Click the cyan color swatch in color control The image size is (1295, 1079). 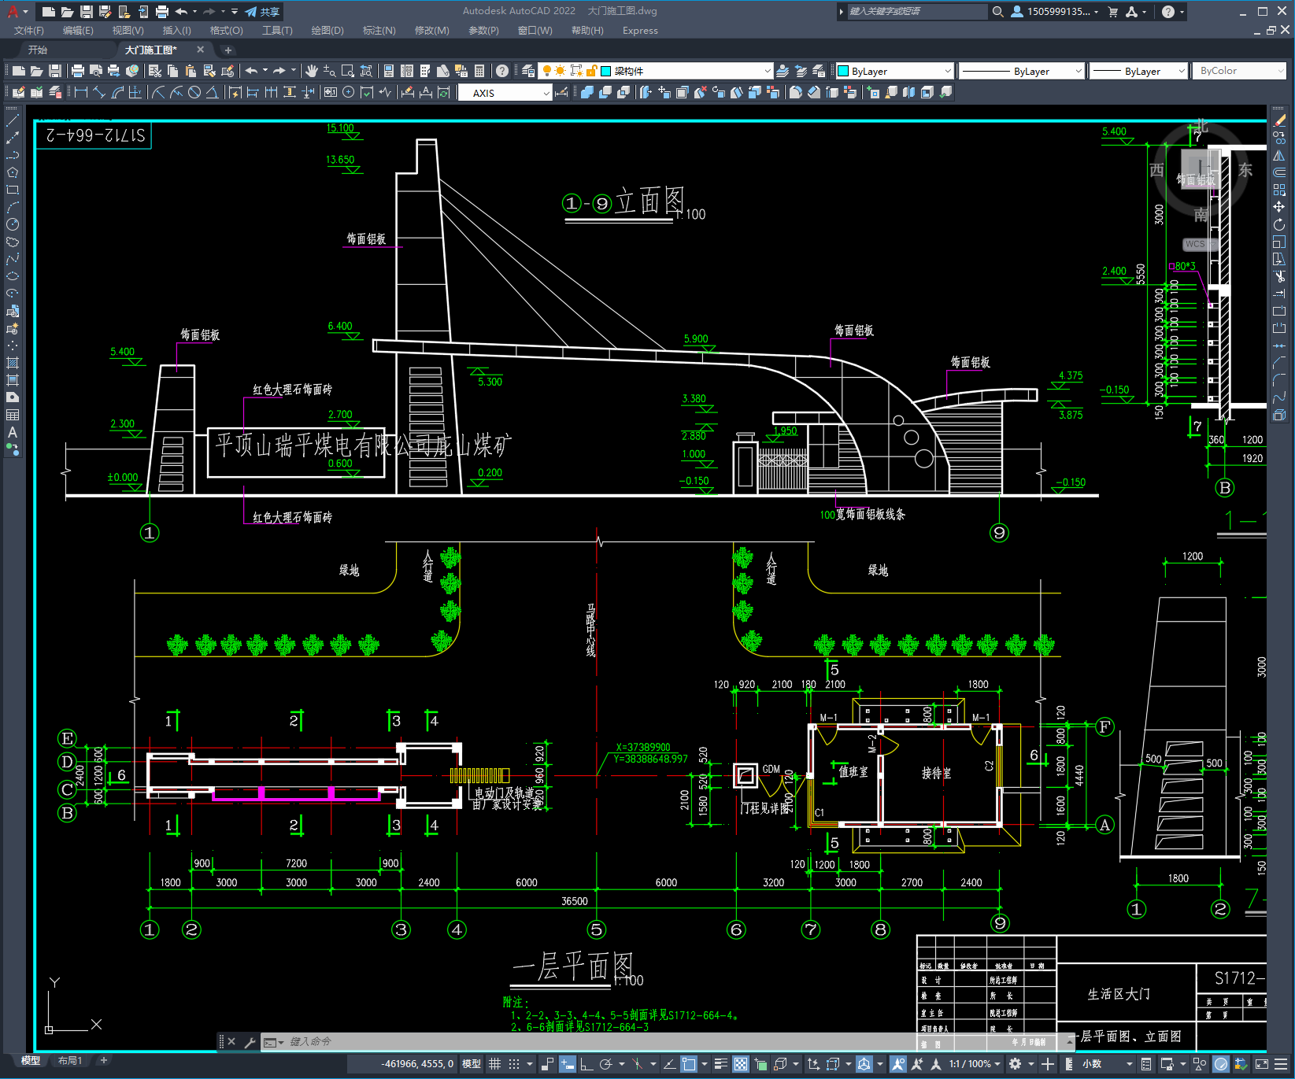pos(843,71)
